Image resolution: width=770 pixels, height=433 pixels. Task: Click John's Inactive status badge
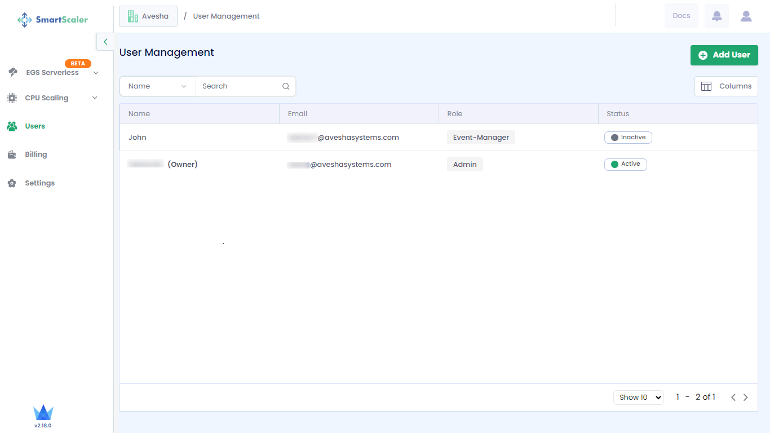click(628, 138)
